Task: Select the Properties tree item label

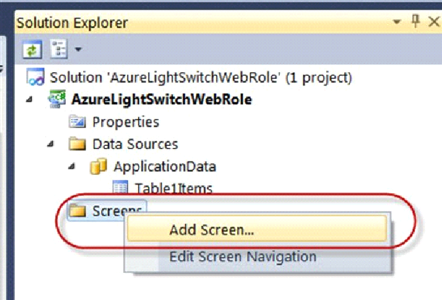Action: [x=126, y=122]
